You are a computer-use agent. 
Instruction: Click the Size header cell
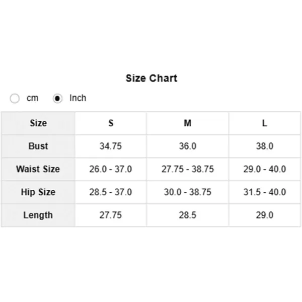(38, 123)
